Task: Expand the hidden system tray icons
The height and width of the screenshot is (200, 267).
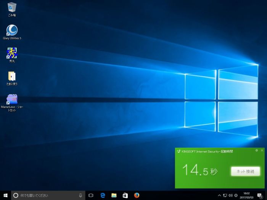Action: point(219,195)
